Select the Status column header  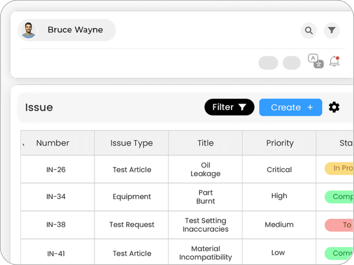[346, 143]
